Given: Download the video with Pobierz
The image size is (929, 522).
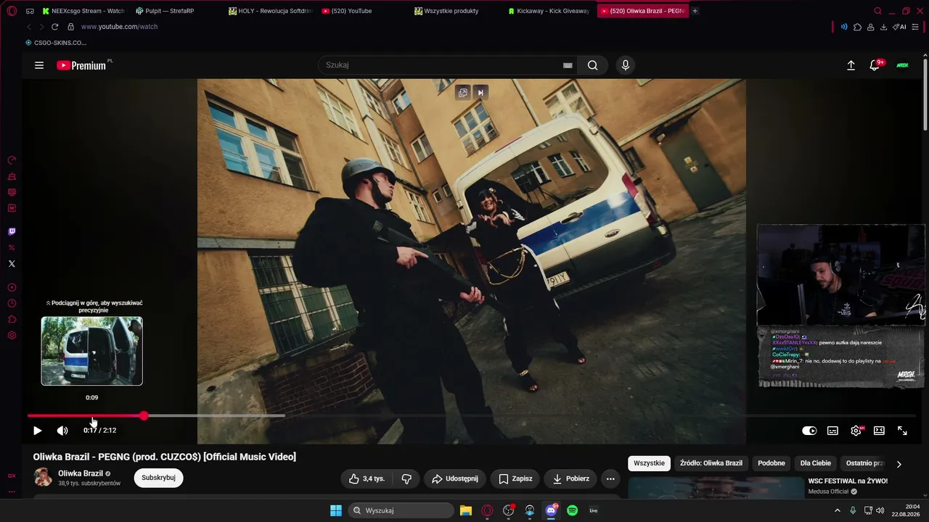Looking at the screenshot, I should [x=570, y=478].
